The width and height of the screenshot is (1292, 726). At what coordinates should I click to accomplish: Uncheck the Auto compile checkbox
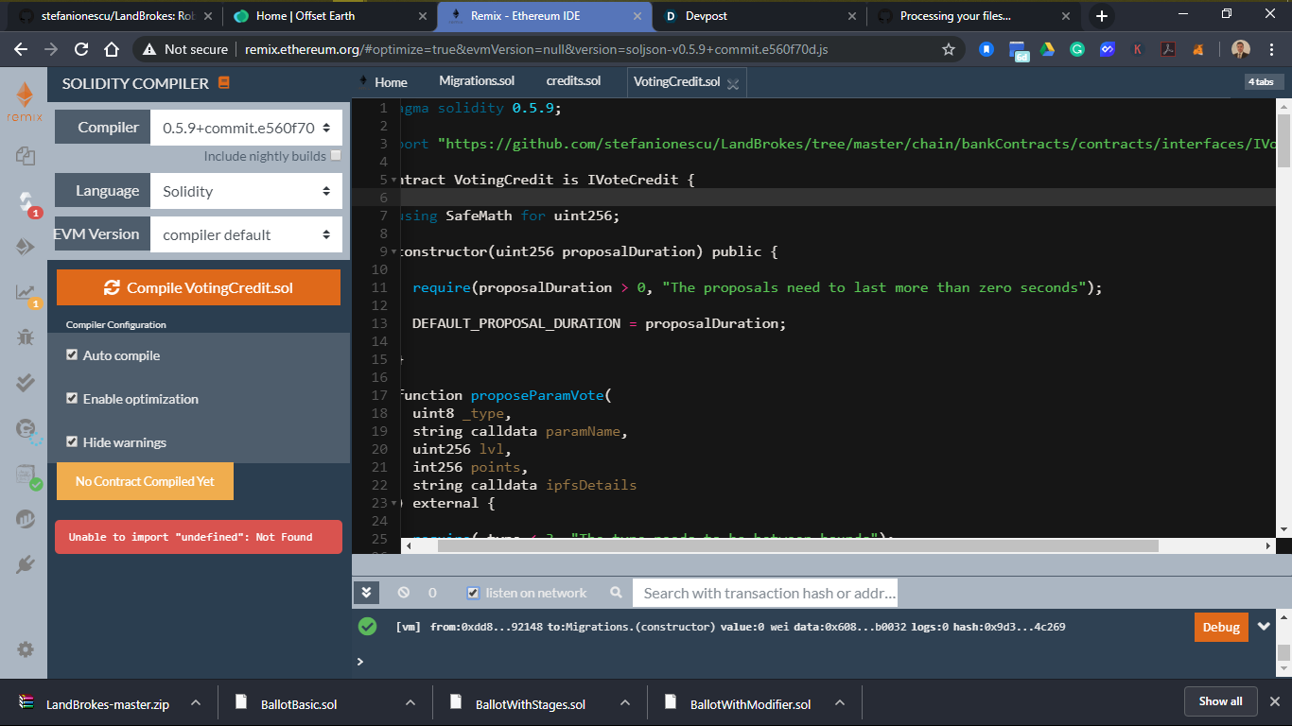[72, 355]
